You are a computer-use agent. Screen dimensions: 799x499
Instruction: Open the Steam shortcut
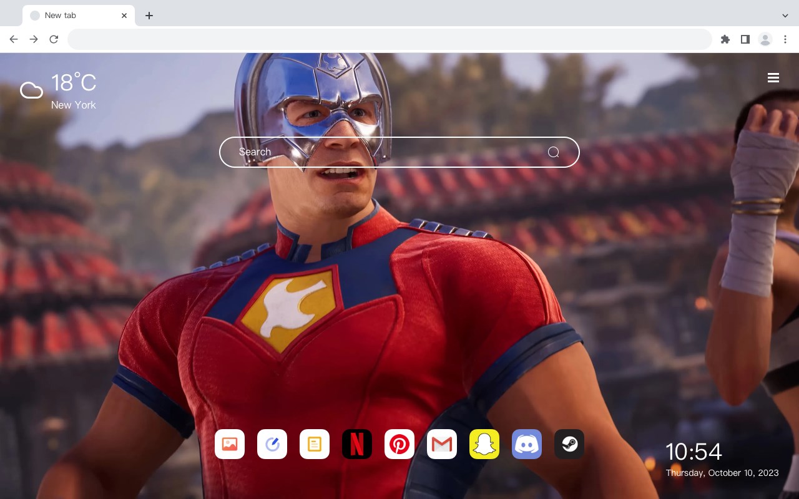[569, 444]
